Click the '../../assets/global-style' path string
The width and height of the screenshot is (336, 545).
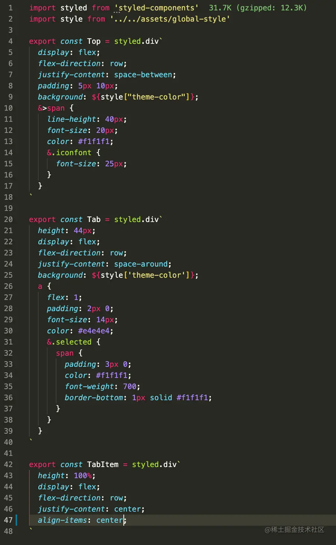(170, 19)
